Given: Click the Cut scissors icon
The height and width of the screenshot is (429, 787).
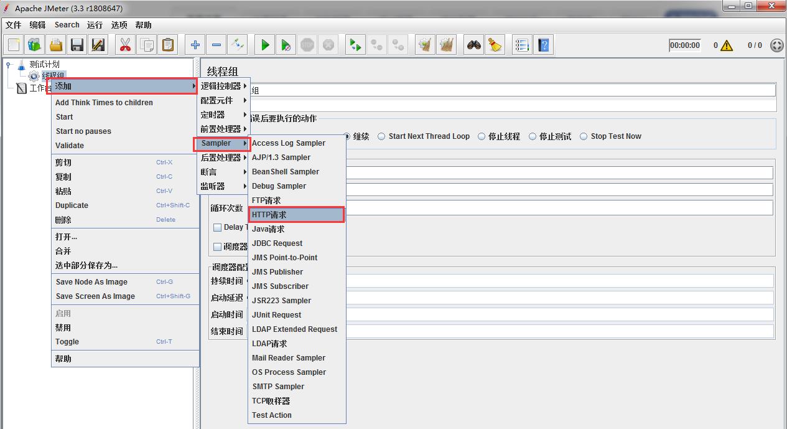Looking at the screenshot, I should coord(125,45).
